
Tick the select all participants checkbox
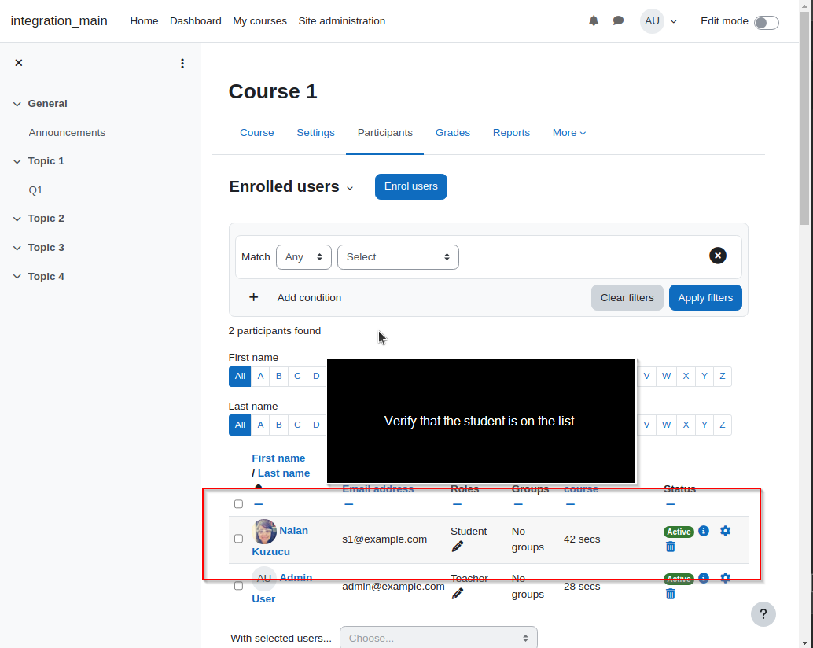pyautogui.click(x=238, y=504)
